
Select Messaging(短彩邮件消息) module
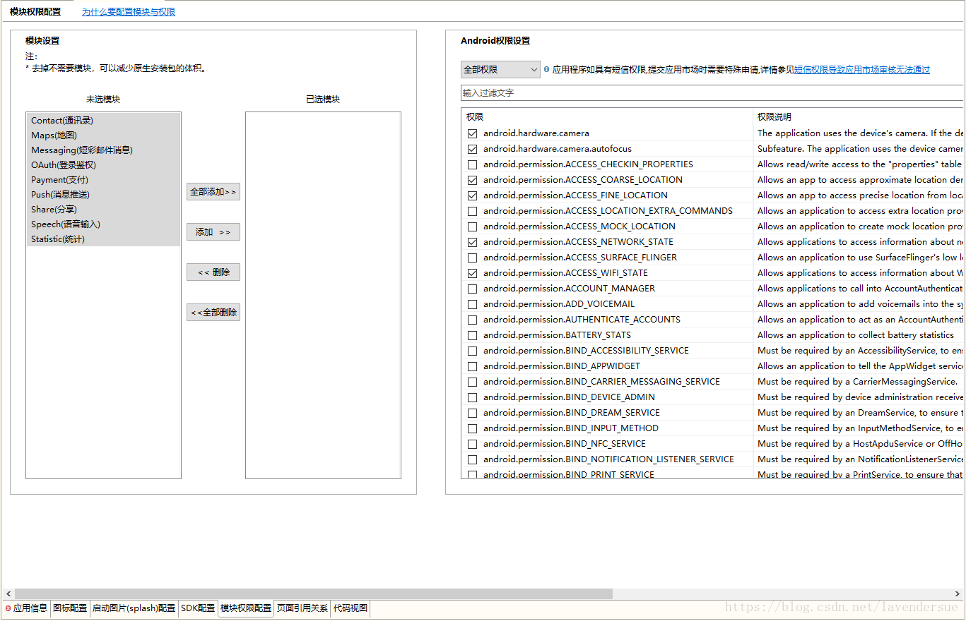tap(103, 150)
